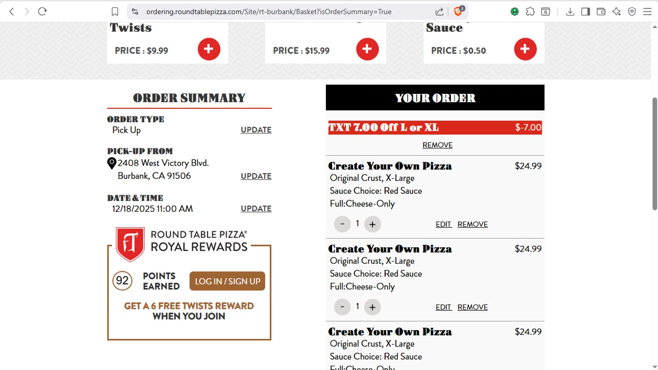Add Twists for $9.99 to order
Image resolution: width=658 pixels, height=370 pixels.
point(209,49)
